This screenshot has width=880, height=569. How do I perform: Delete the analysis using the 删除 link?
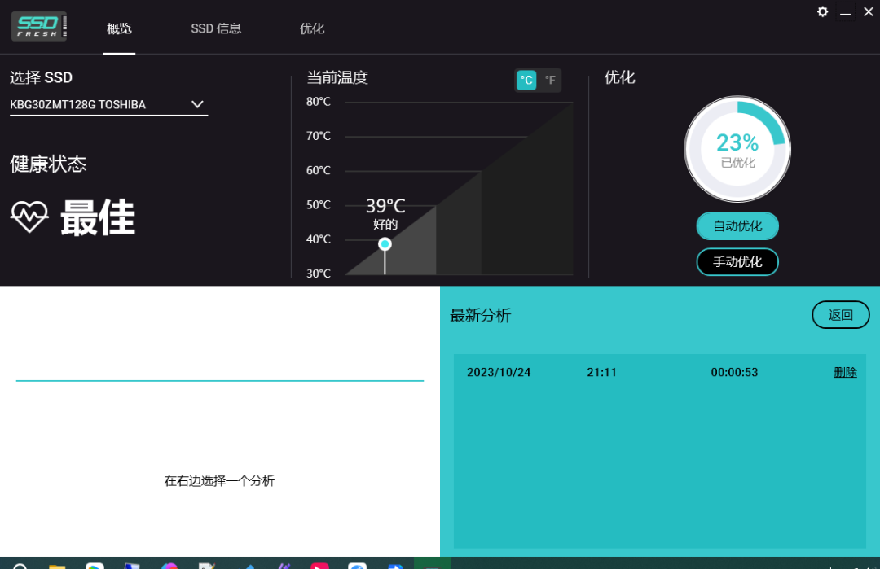[x=845, y=372]
